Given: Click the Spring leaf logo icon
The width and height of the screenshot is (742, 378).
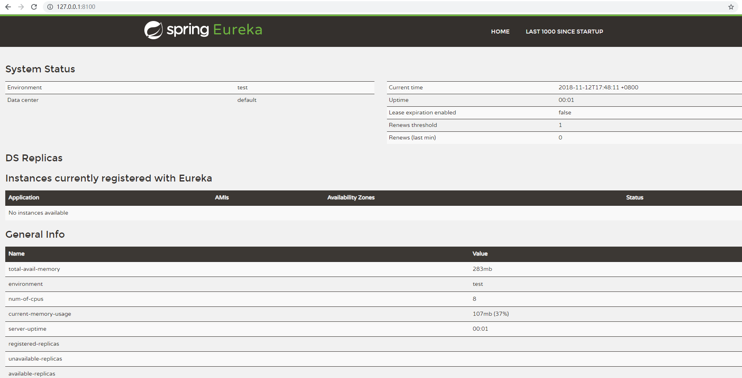Looking at the screenshot, I should point(154,30).
